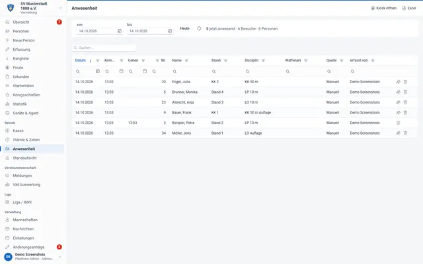The height and width of the screenshot is (264, 423).
Task: Open VM-Auswertung in the sidebar
Action: [x=32, y=185]
